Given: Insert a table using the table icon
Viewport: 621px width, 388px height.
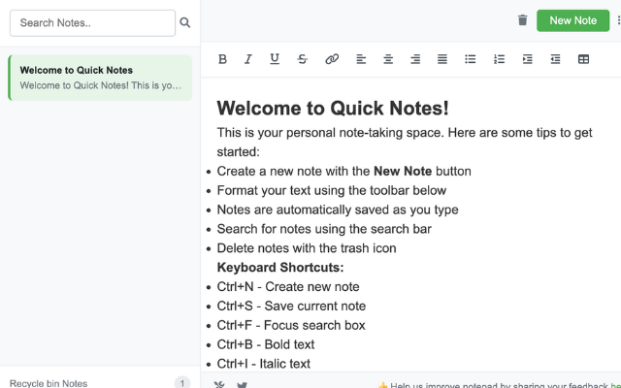Looking at the screenshot, I should [583, 59].
